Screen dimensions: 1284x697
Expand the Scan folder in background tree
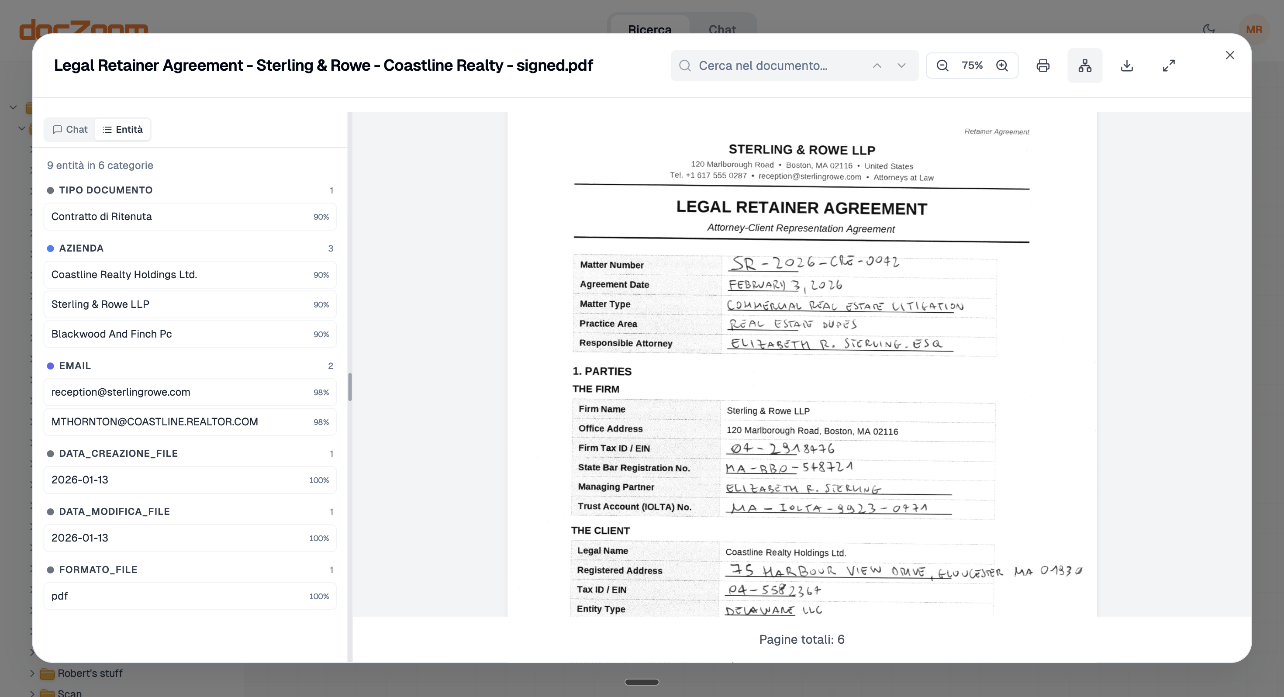click(x=32, y=693)
